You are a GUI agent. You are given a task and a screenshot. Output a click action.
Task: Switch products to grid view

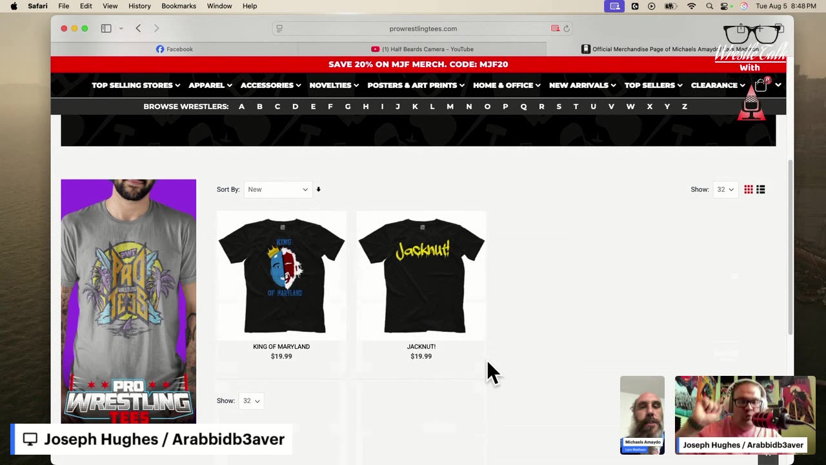tap(749, 189)
